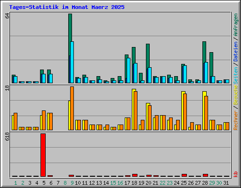Click day label '26' on the x-axis

191,183
